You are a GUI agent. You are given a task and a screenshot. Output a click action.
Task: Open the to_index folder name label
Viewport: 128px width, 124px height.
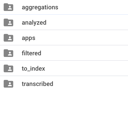[33, 69]
